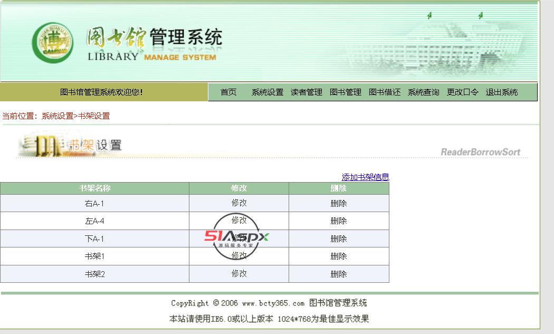Select the 左A-4 shelf name cell

point(94,221)
